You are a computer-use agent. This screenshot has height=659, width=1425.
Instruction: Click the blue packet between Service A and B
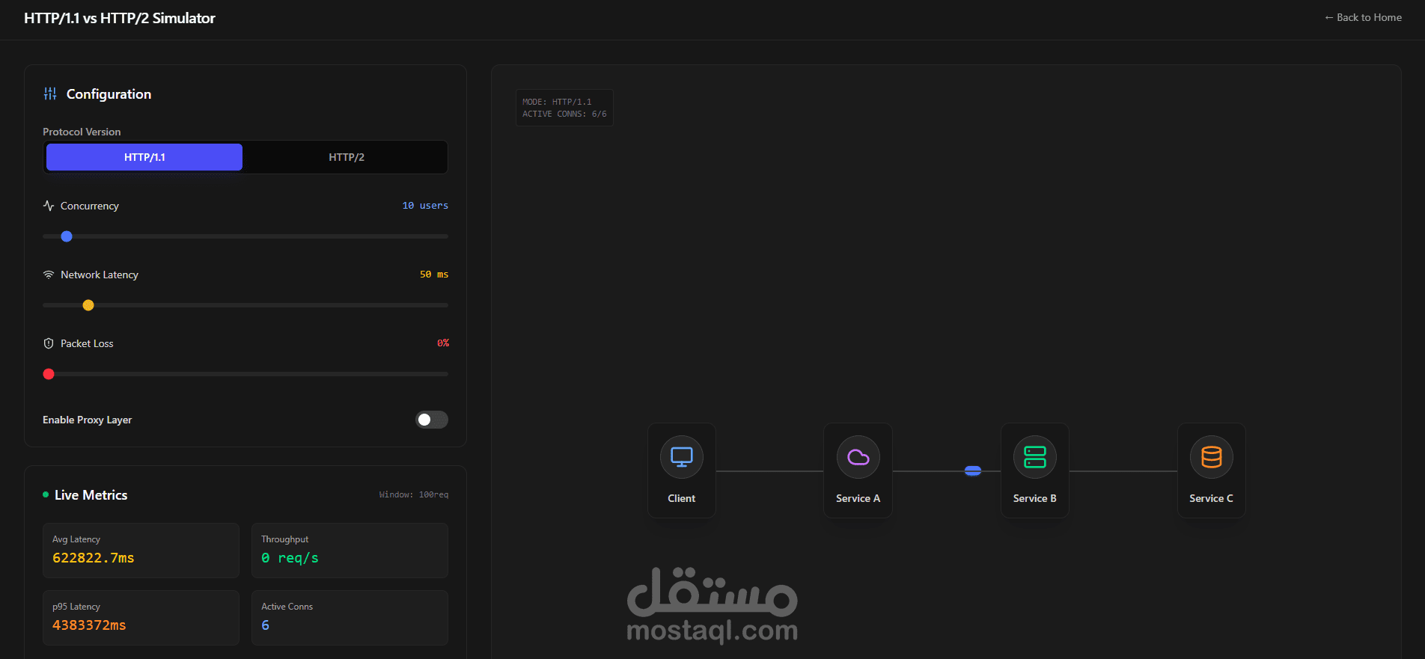coord(973,471)
